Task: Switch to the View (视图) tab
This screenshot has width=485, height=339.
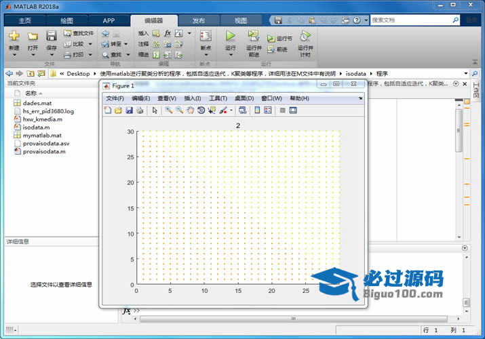Action: pos(241,21)
